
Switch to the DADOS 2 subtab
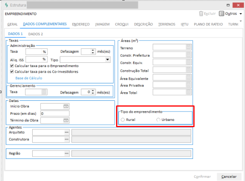[36, 34]
